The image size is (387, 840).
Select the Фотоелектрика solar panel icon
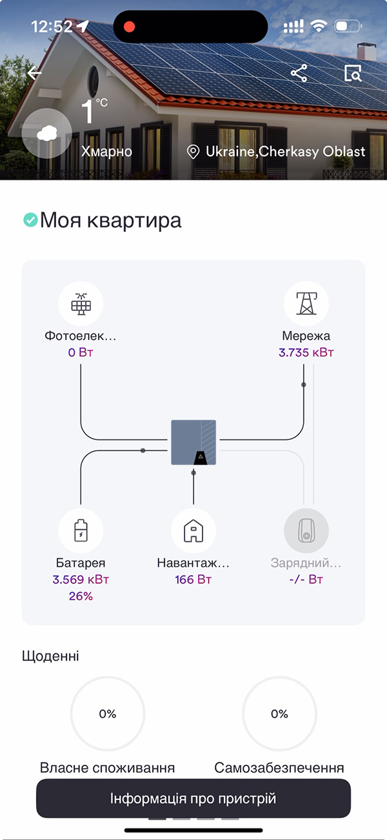(81, 303)
